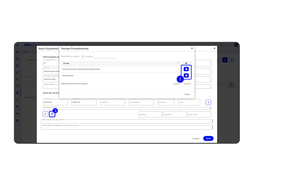This screenshot has height=174, width=299.
Task: Click the phone icon in left sidebar
Action: (18, 79)
